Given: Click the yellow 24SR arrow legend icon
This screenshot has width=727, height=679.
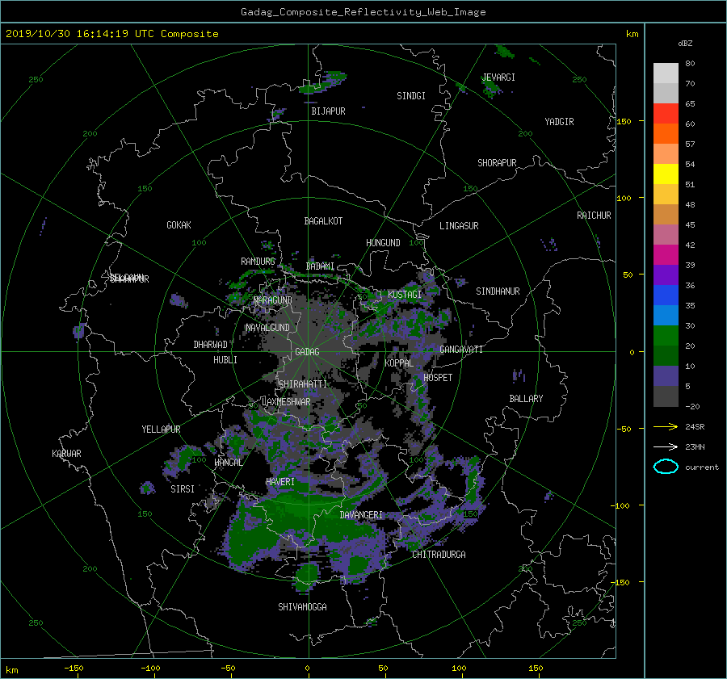Looking at the screenshot, I should (666, 426).
